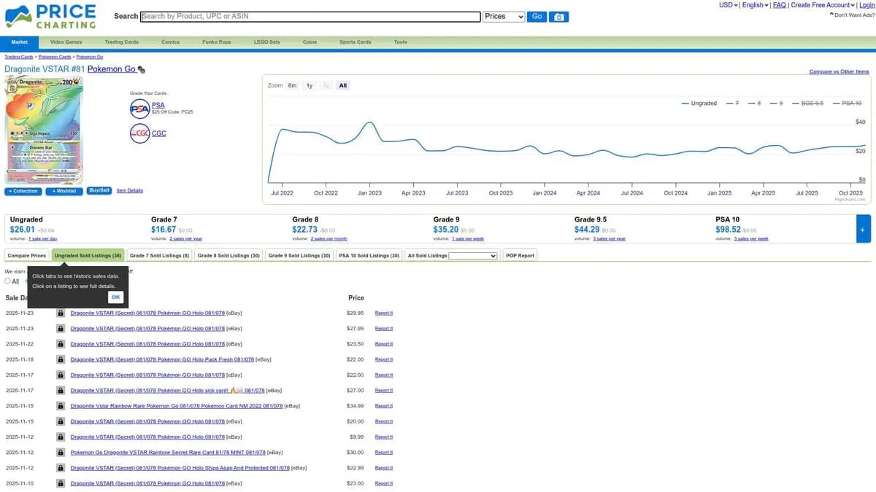The width and height of the screenshot is (876, 492).
Task: Open the Comics navigation item
Action: point(170,42)
